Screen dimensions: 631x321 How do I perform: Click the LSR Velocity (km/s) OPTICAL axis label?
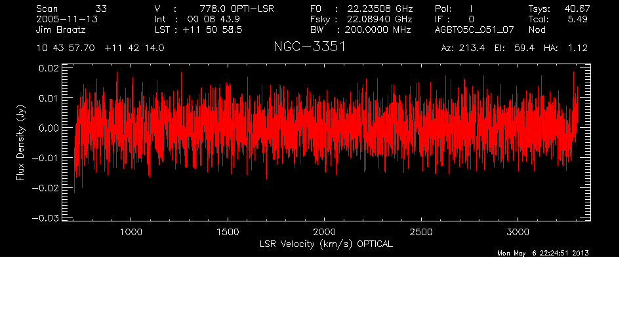326,244
